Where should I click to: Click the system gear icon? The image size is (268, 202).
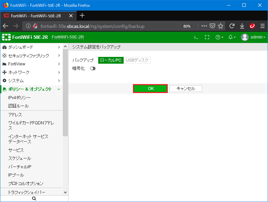click(x=4, y=81)
